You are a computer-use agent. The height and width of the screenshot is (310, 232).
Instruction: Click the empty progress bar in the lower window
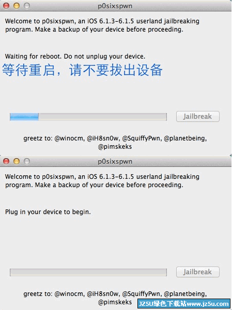pos(88,272)
